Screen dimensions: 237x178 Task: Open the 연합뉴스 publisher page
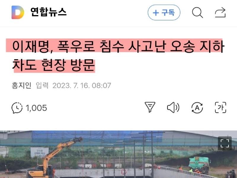tap(48, 12)
